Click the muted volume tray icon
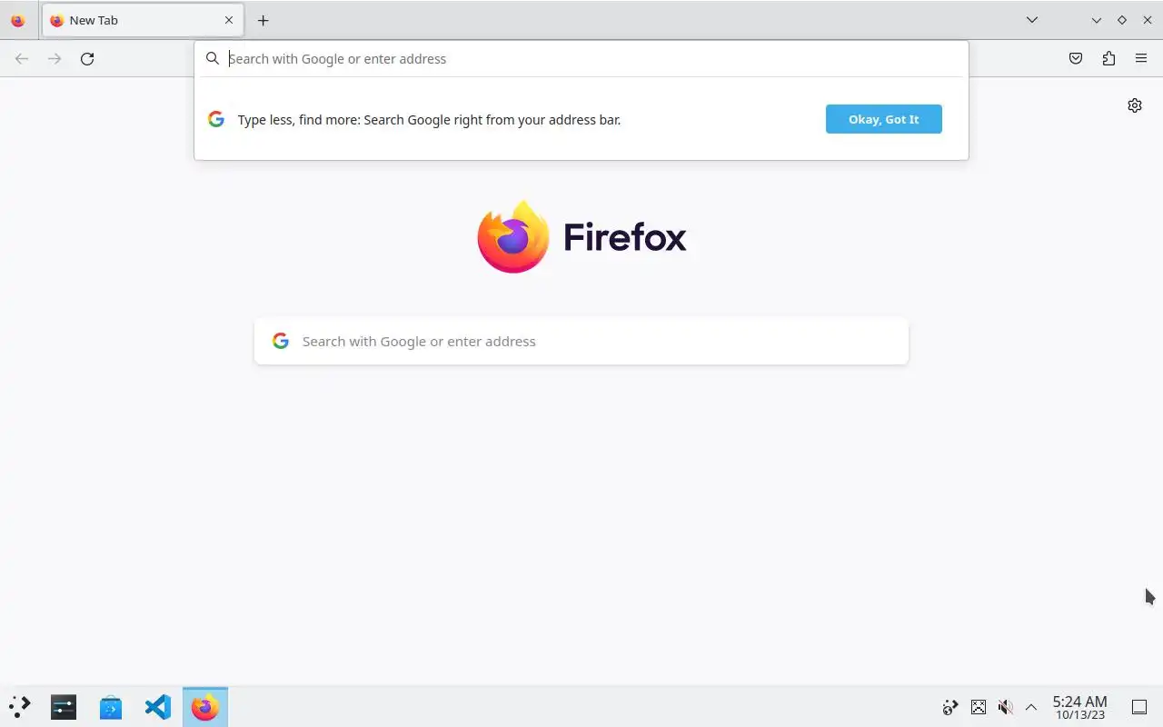The width and height of the screenshot is (1163, 727). (1005, 707)
